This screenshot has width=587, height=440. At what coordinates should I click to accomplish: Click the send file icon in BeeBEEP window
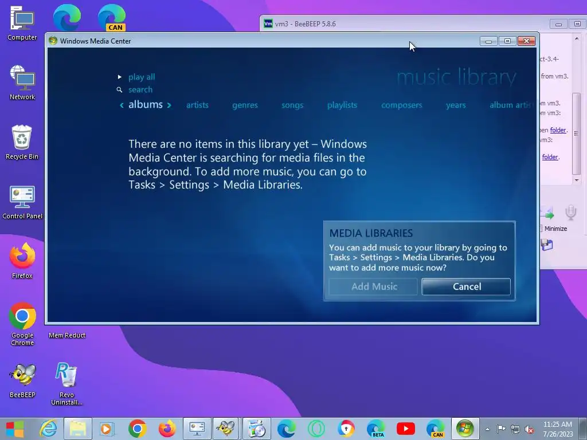[x=547, y=213]
